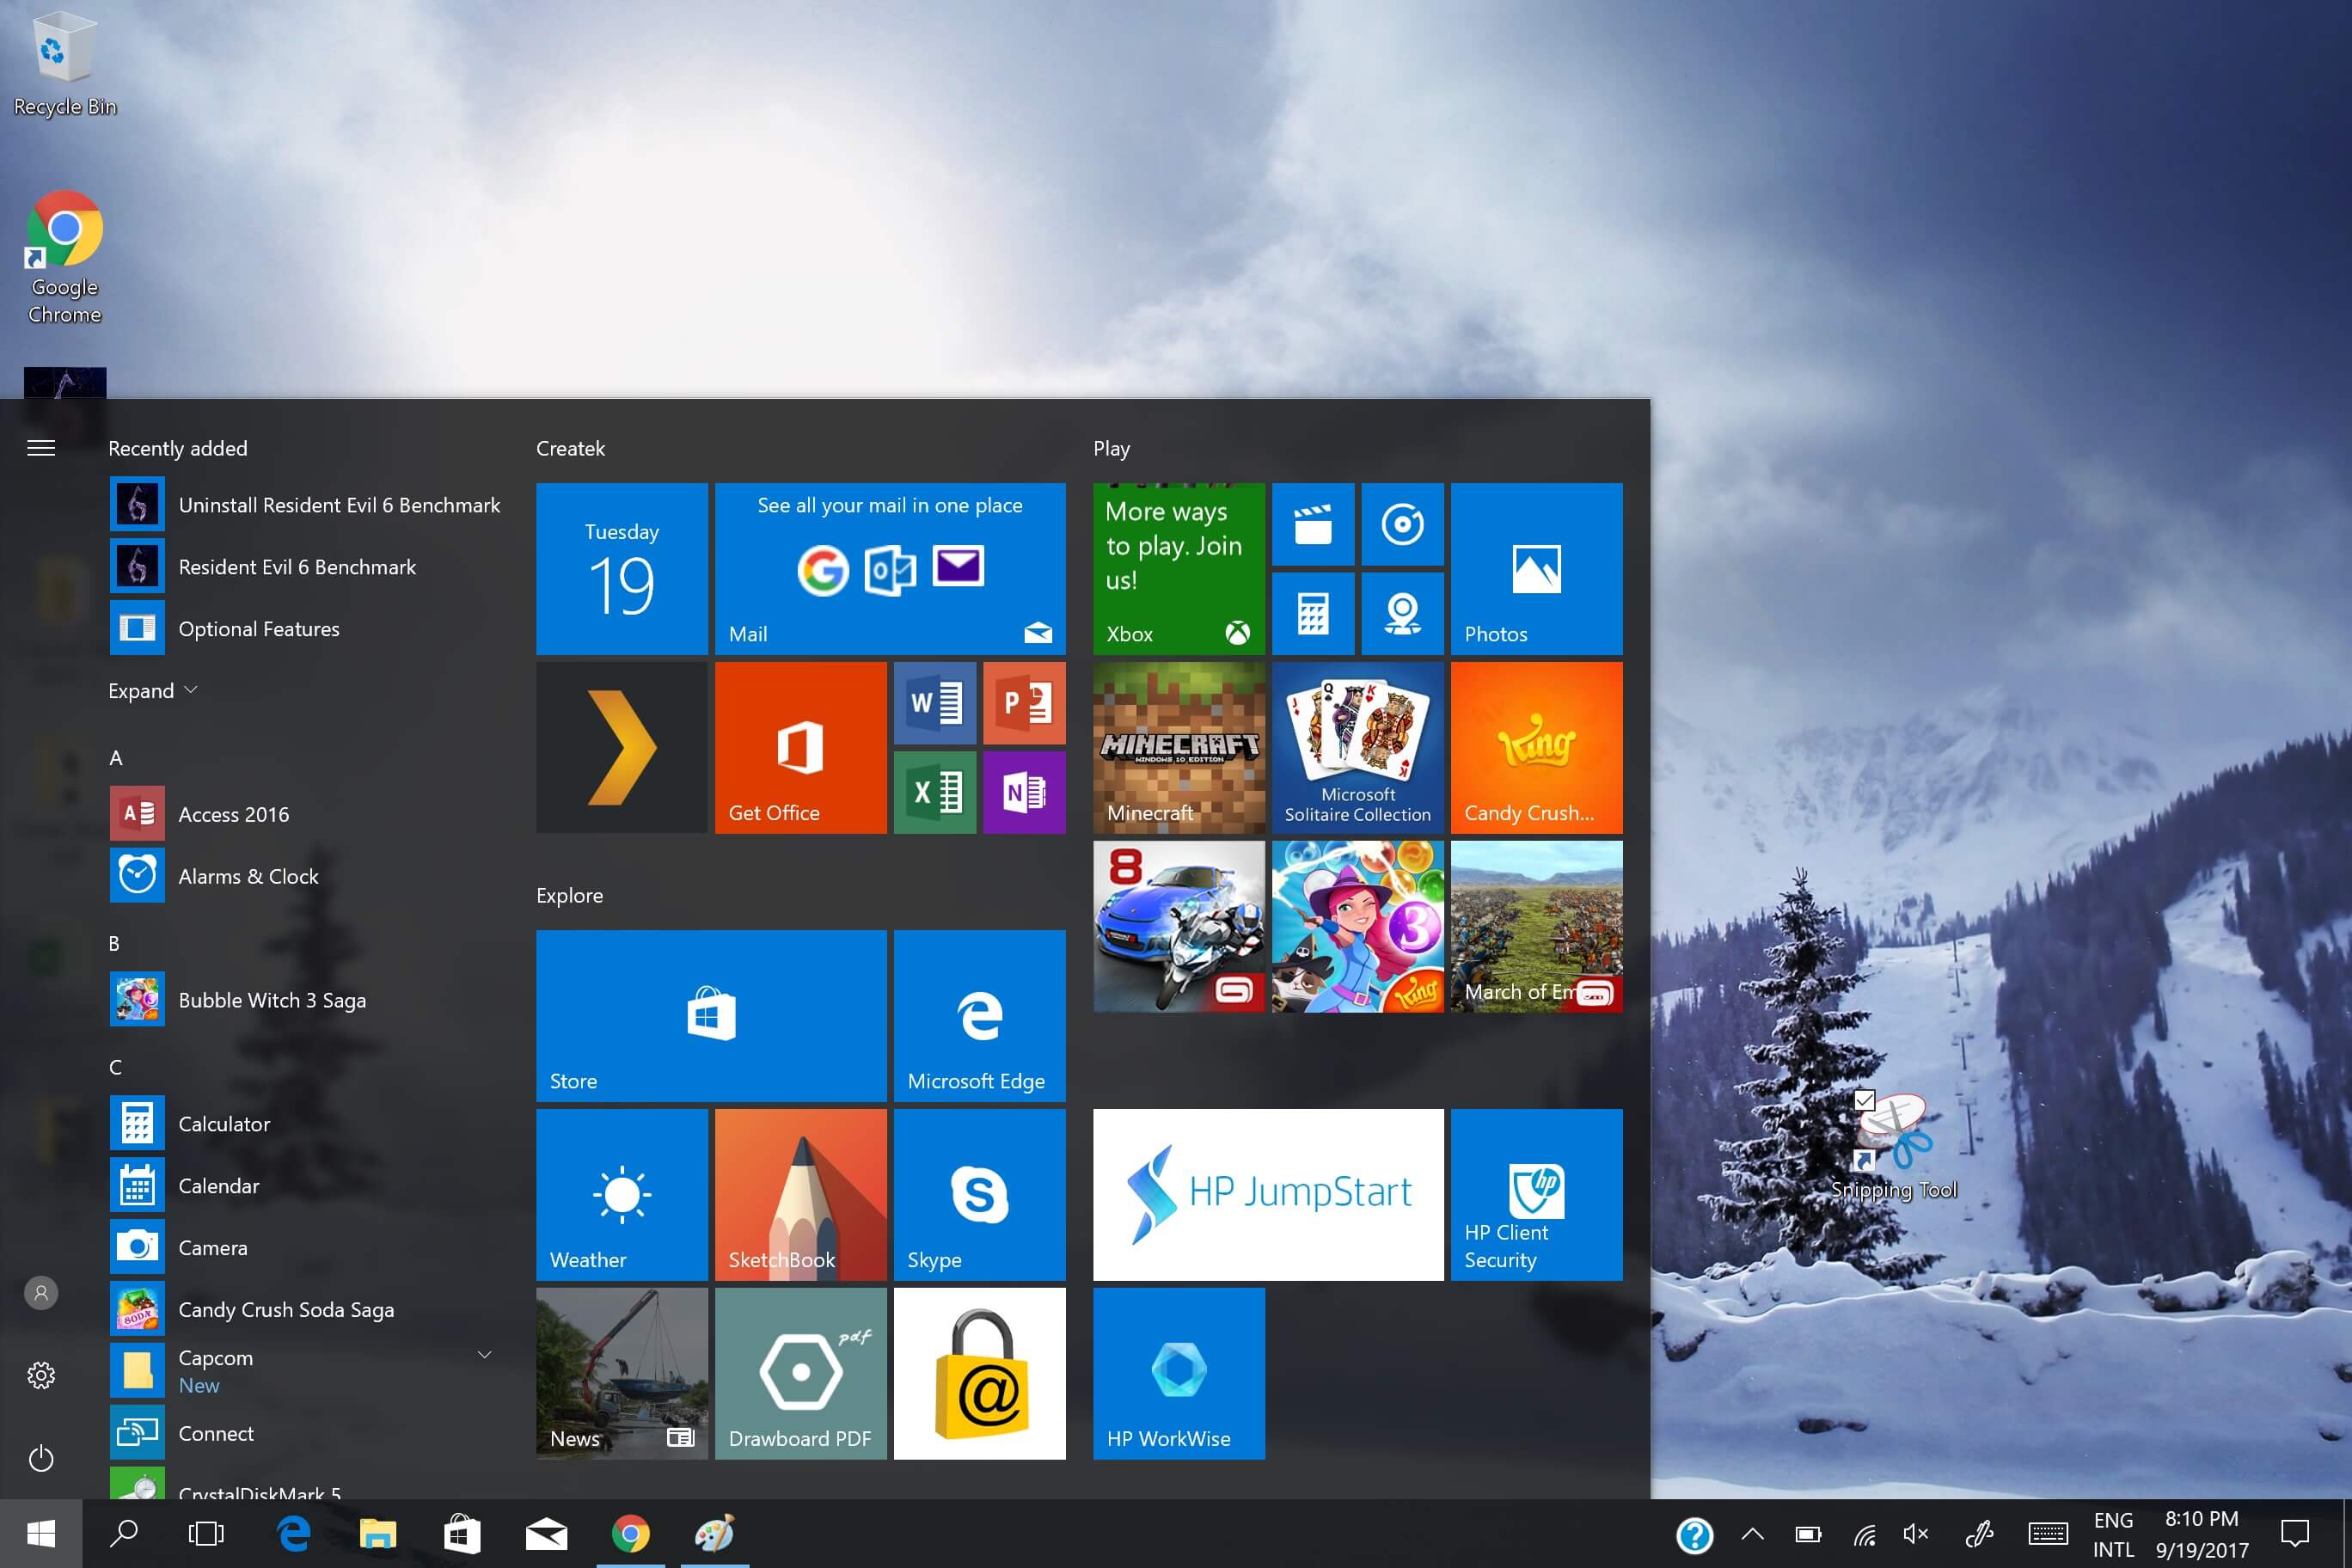2352x1568 pixels.
Task: Expand the Capcom folder
Action: click(484, 1355)
